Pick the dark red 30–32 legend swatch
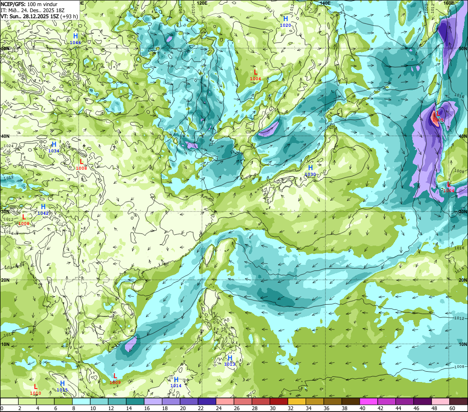Viewport: 468px width, 412px height. [279, 401]
